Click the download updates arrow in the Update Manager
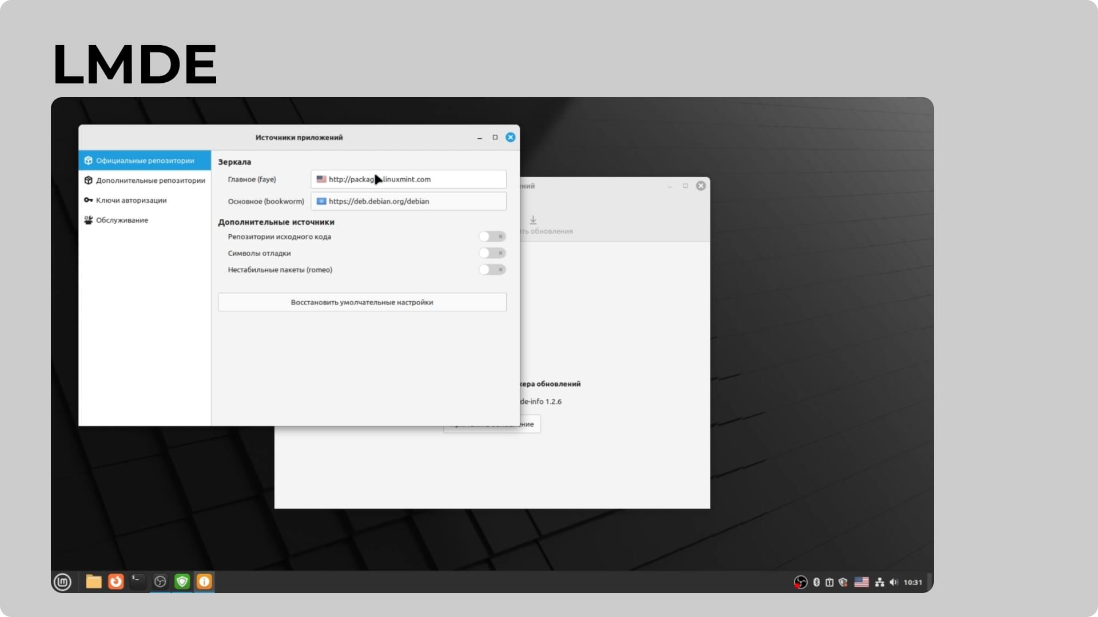Screen dimensions: 1098x617 pyautogui.click(x=533, y=220)
